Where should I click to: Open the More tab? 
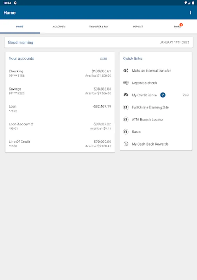[177, 27]
